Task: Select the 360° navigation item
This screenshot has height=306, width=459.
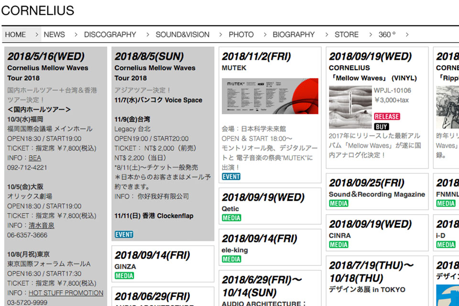Action: click(387, 34)
